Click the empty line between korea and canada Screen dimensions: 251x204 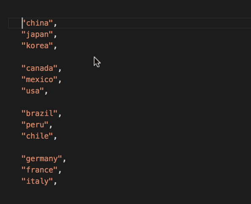coord(63,57)
